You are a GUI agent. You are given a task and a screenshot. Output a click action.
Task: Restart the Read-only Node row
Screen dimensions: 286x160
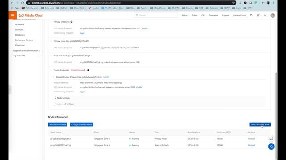[x=252, y=145]
